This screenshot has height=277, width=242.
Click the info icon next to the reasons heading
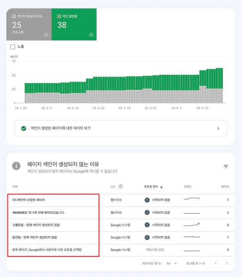(x=16, y=166)
